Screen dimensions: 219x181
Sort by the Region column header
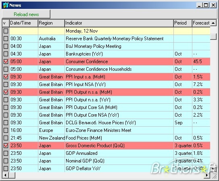click(51, 23)
